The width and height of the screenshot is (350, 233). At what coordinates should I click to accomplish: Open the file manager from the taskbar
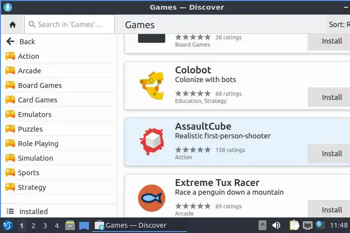(x=70, y=225)
